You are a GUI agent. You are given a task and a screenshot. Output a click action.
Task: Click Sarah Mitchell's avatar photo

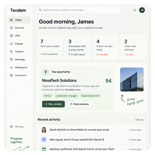click(44, 130)
